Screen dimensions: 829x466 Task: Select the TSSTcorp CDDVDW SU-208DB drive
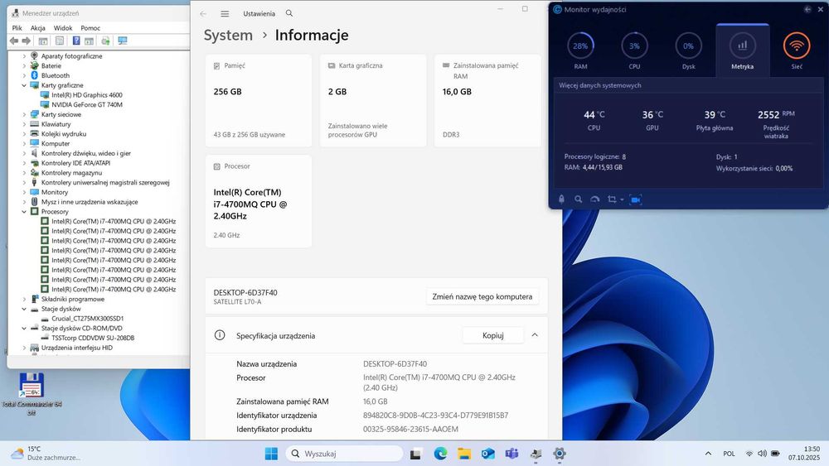click(93, 338)
